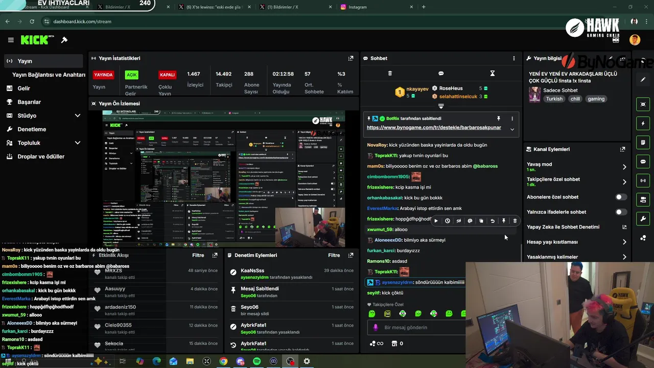Open Yasaklanmış kelimeler settings arrow
The height and width of the screenshot is (368, 654).
[624, 257]
